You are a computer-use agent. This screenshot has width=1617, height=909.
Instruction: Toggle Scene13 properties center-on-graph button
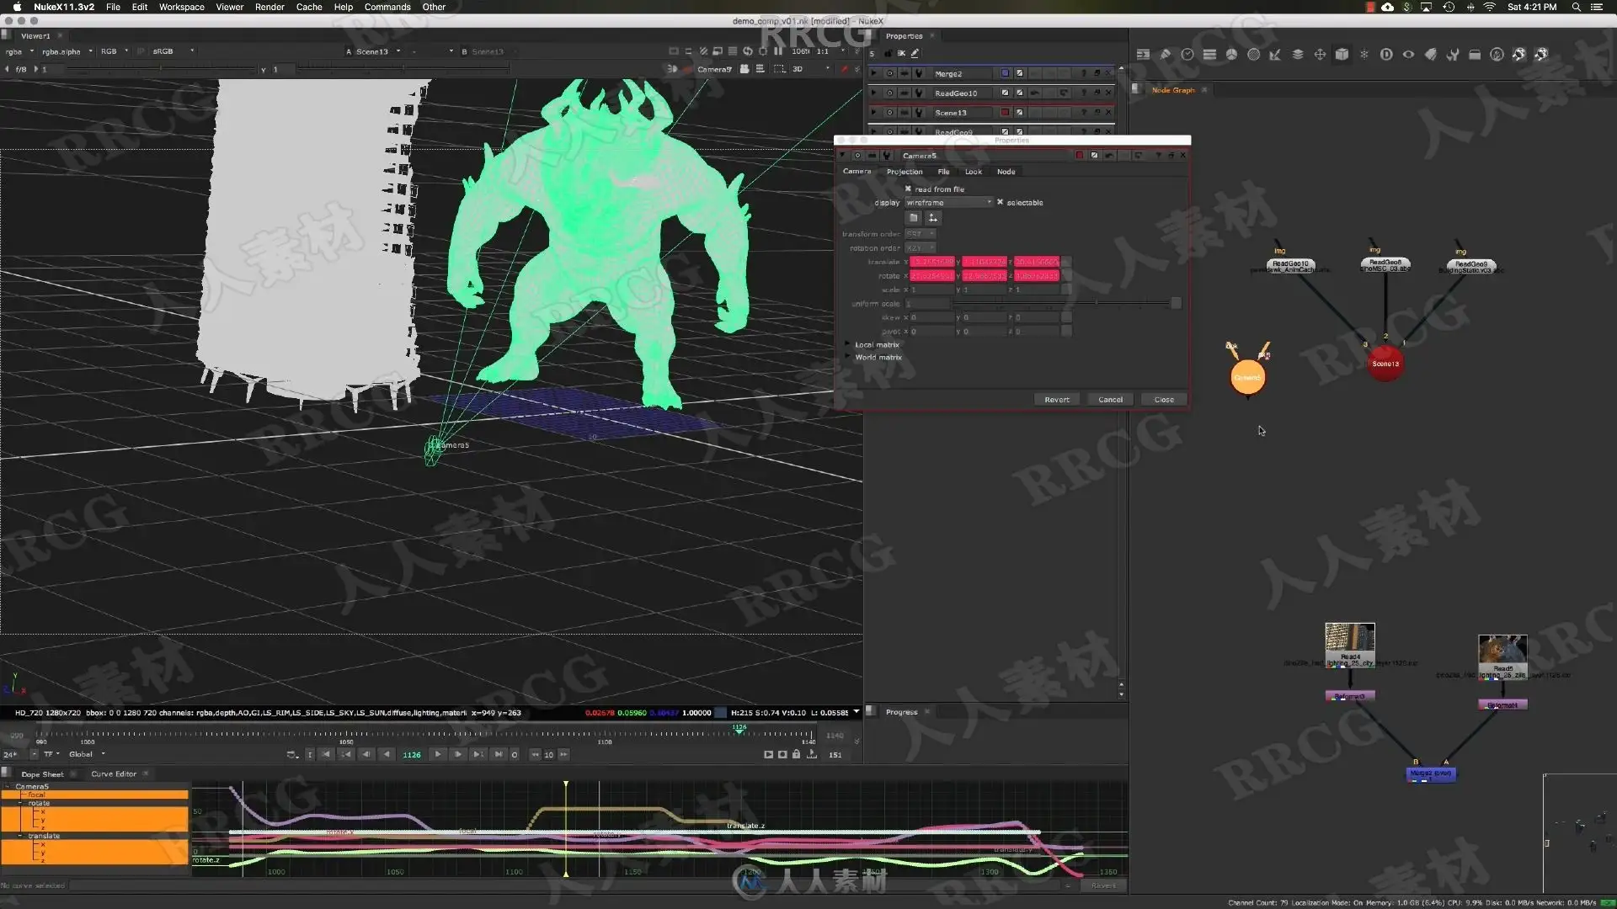tap(889, 112)
